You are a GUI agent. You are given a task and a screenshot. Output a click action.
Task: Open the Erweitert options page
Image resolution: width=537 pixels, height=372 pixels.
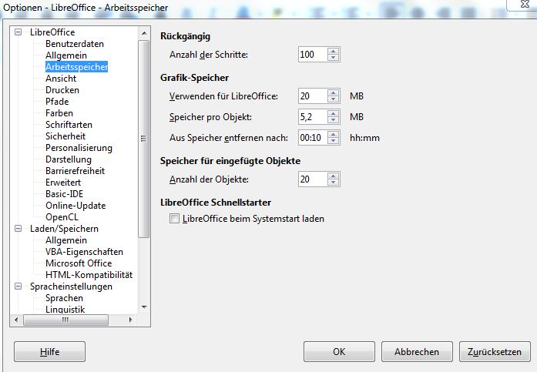click(63, 183)
